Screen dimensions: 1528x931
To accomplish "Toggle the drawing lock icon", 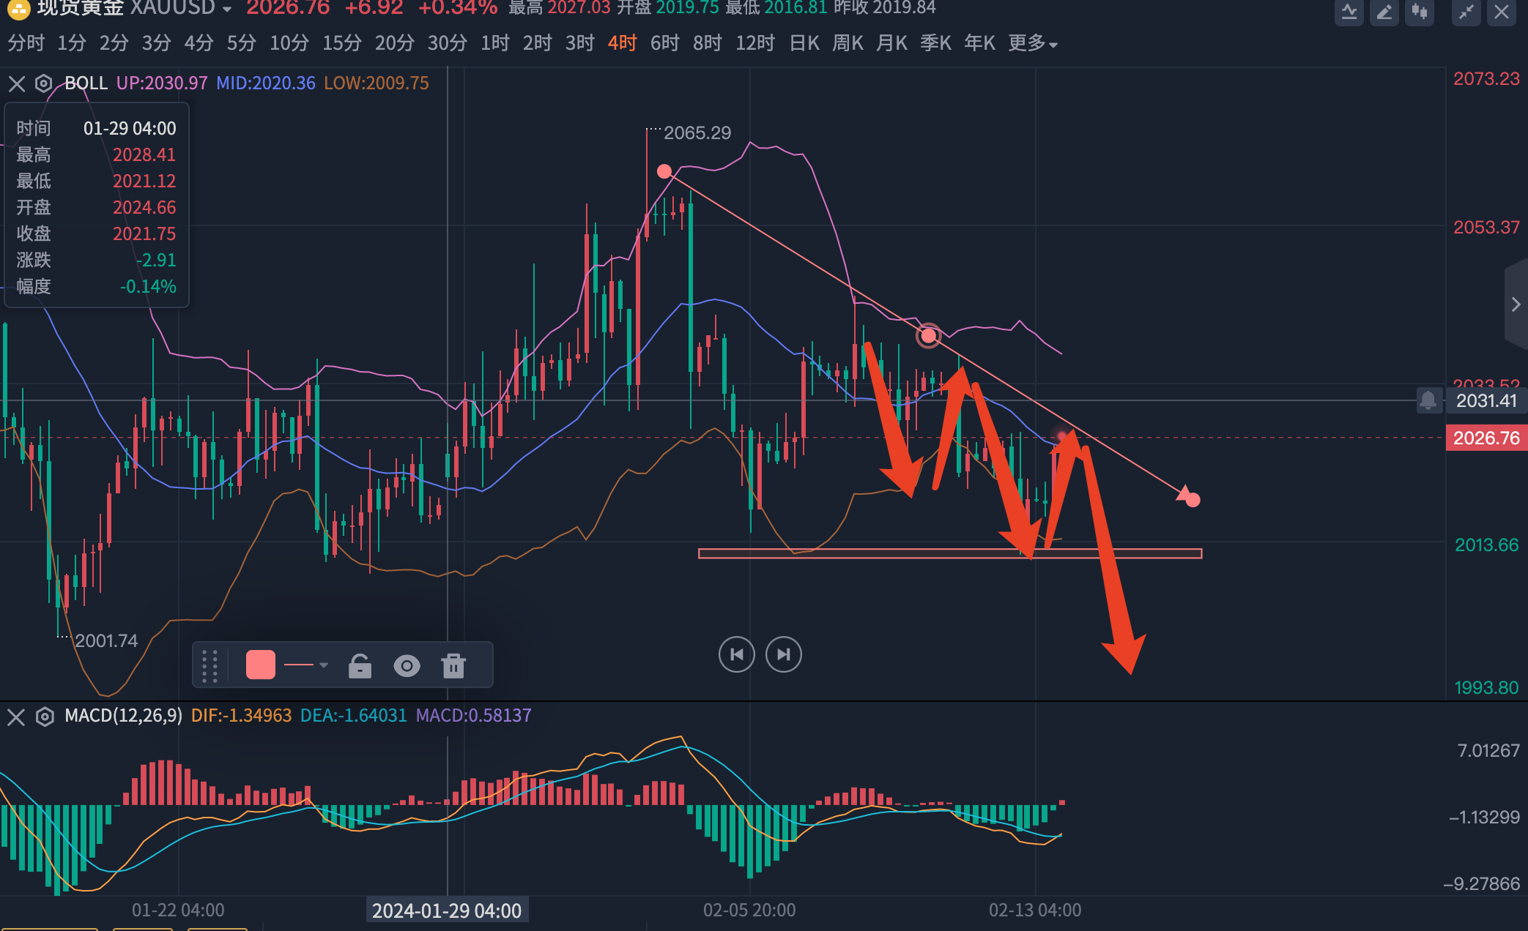I will click(x=360, y=666).
